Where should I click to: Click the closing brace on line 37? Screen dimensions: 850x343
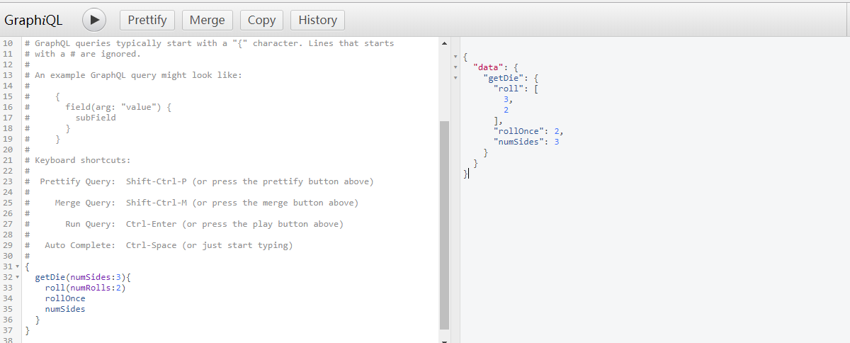(x=27, y=330)
